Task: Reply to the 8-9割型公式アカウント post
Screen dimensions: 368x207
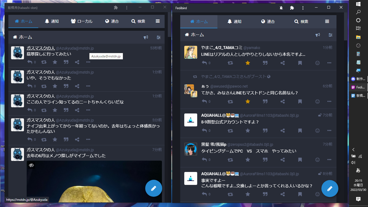Action: click(205, 130)
